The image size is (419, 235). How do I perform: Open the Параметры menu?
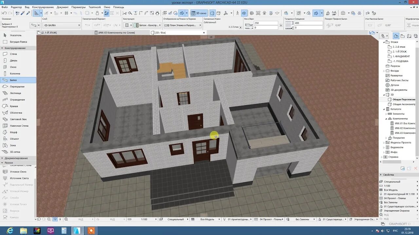point(78,7)
